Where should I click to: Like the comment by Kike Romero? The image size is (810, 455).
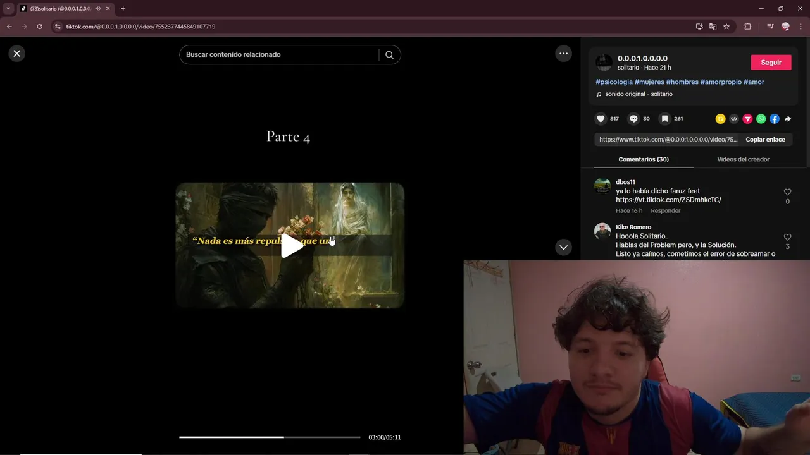coord(787,237)
